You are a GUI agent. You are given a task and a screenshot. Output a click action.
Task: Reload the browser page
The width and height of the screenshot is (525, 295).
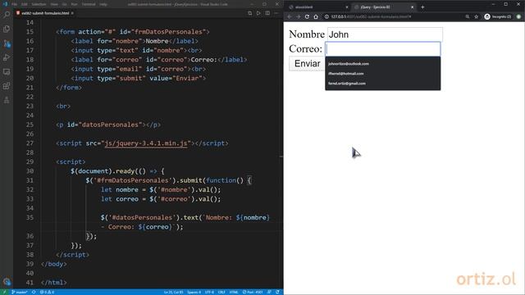pos(307,16)
